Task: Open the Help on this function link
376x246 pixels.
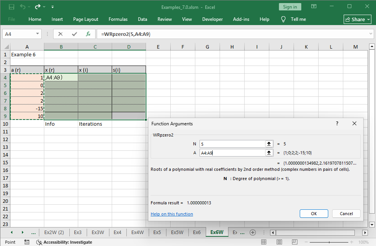Action: click(172, 214)
